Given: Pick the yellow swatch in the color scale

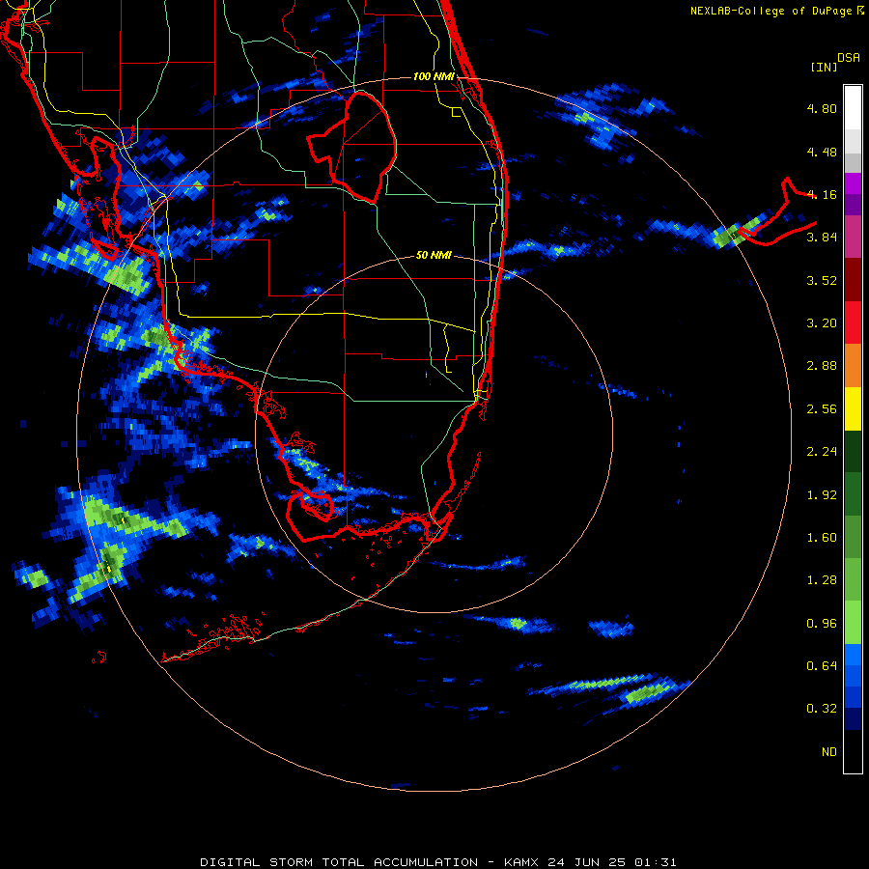Looking at the screenshot, I should (853, 409).
